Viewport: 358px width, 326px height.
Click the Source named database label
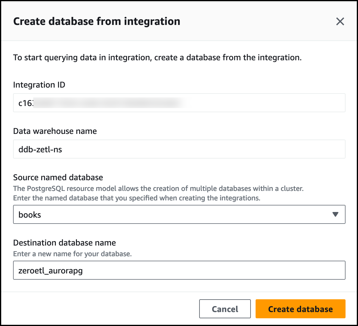(58, 178)
